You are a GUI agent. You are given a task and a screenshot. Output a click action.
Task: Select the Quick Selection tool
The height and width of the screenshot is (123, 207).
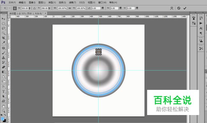point(4,33)
